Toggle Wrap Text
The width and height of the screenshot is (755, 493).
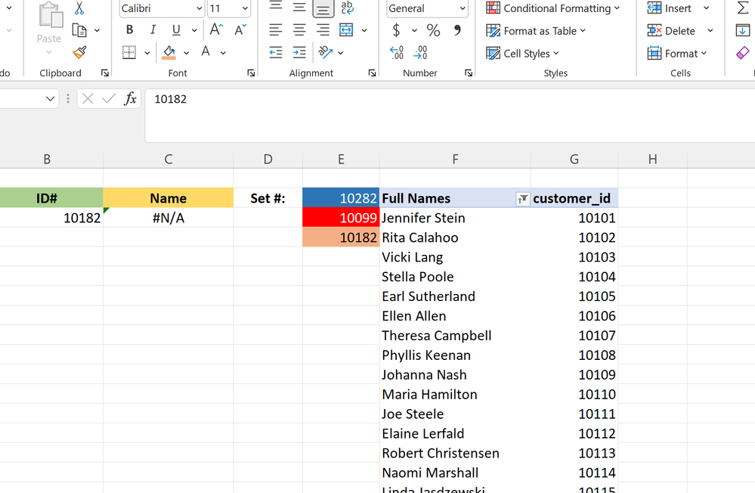point(347,8)
